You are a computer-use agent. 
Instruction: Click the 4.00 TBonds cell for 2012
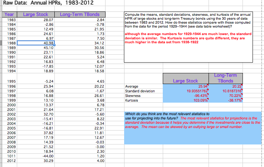point(80,161)
